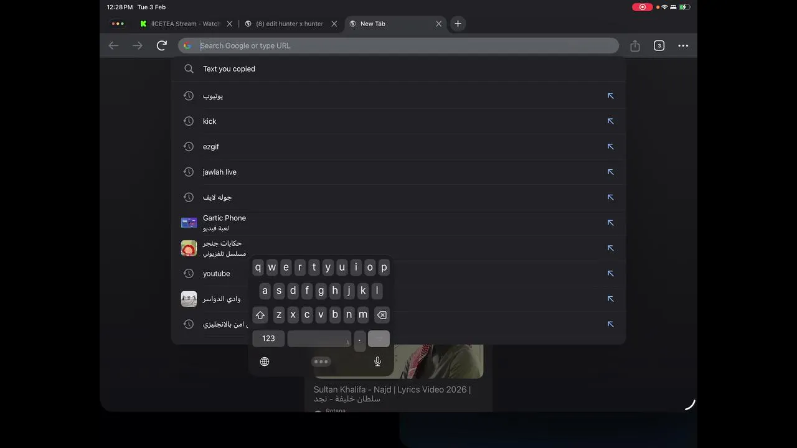Start dictation with microphone icon
The height and width of the screenshot is (448, 797).
tap(377, 362)
